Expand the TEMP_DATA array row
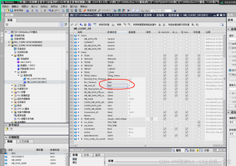 coord(82,119)
